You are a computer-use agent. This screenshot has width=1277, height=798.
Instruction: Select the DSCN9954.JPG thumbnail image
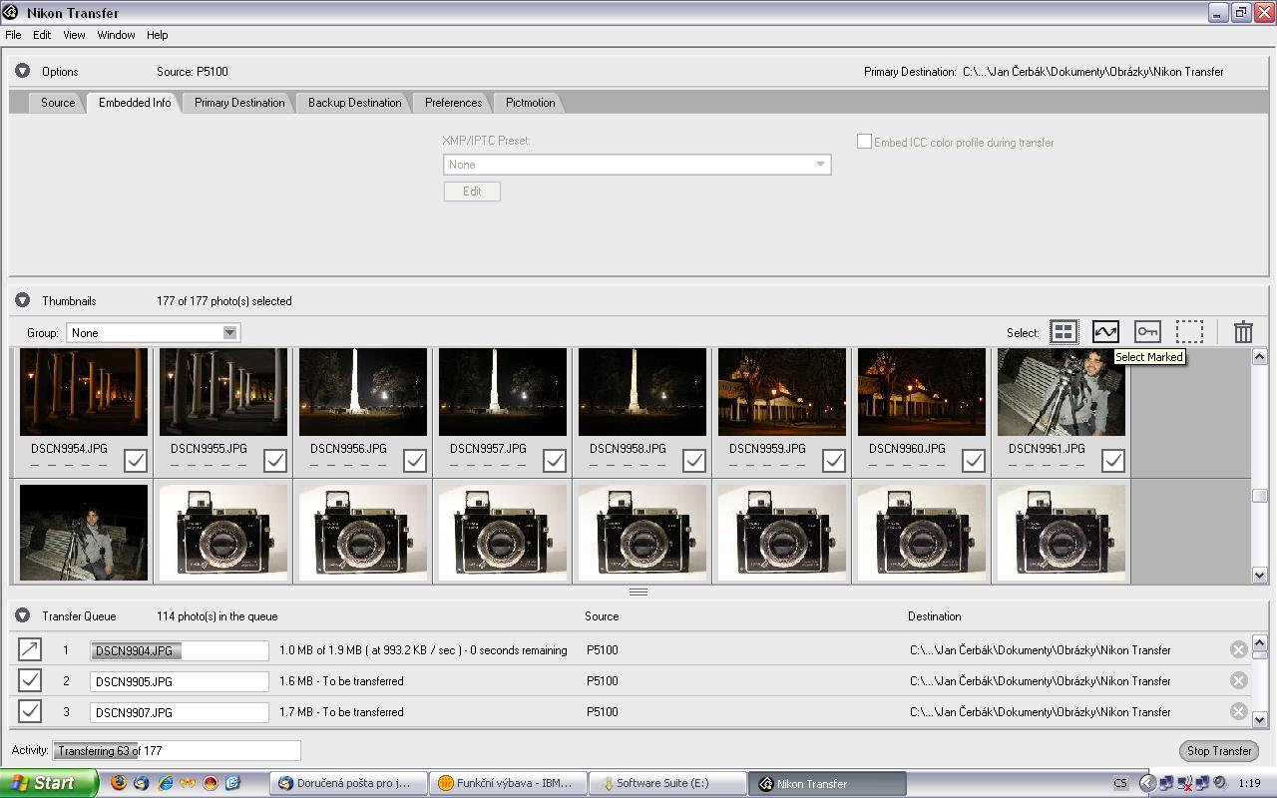click(x=84, y=392)
